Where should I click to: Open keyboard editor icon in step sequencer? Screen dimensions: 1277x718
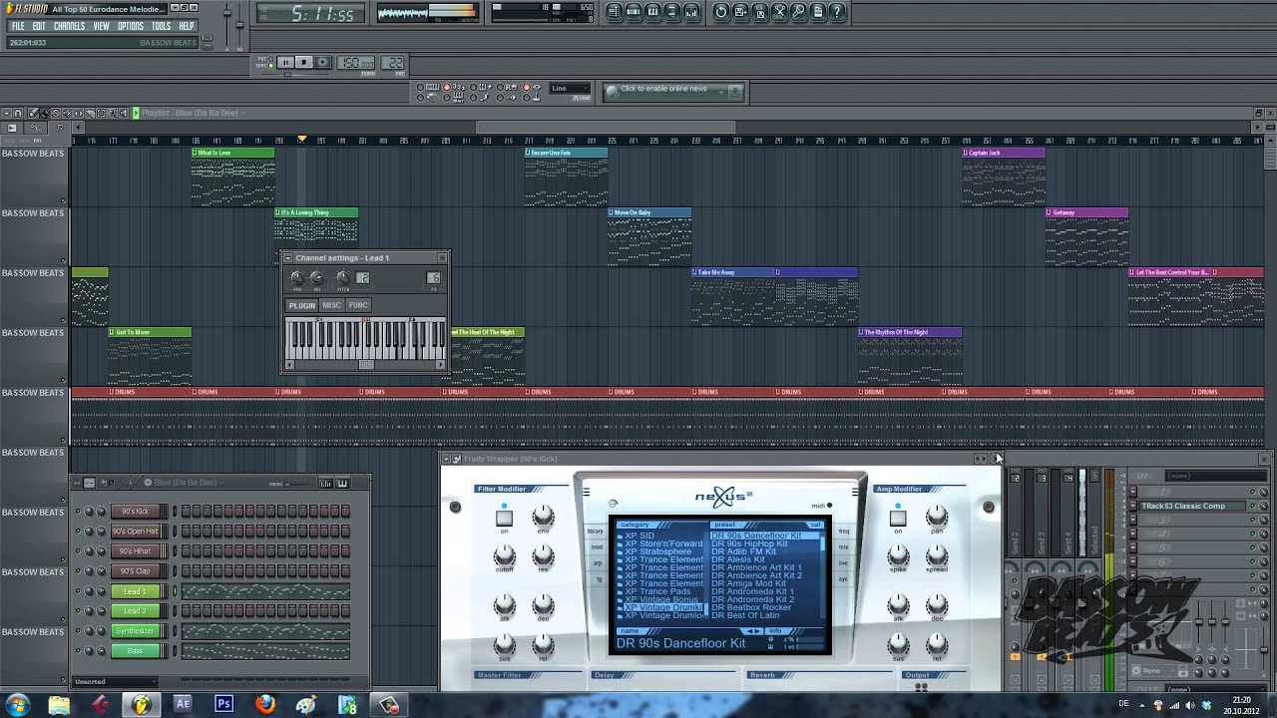coord(342,484)
